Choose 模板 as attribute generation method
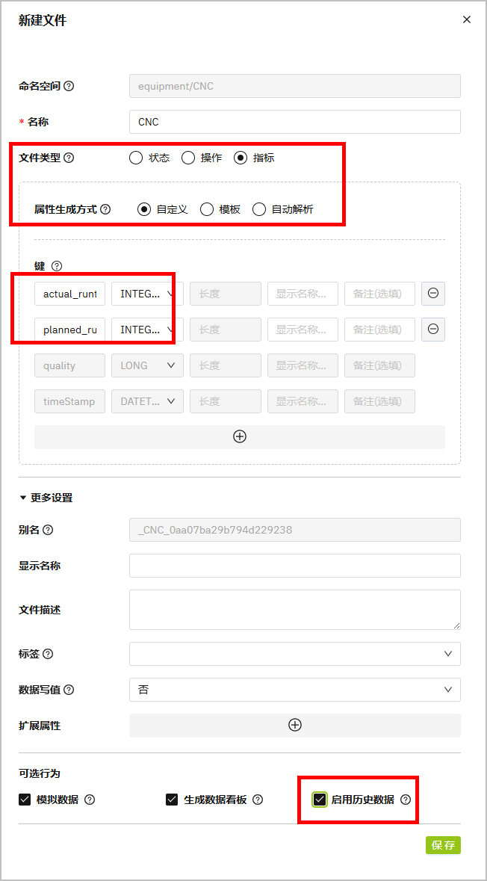 (x=207, y=209)
